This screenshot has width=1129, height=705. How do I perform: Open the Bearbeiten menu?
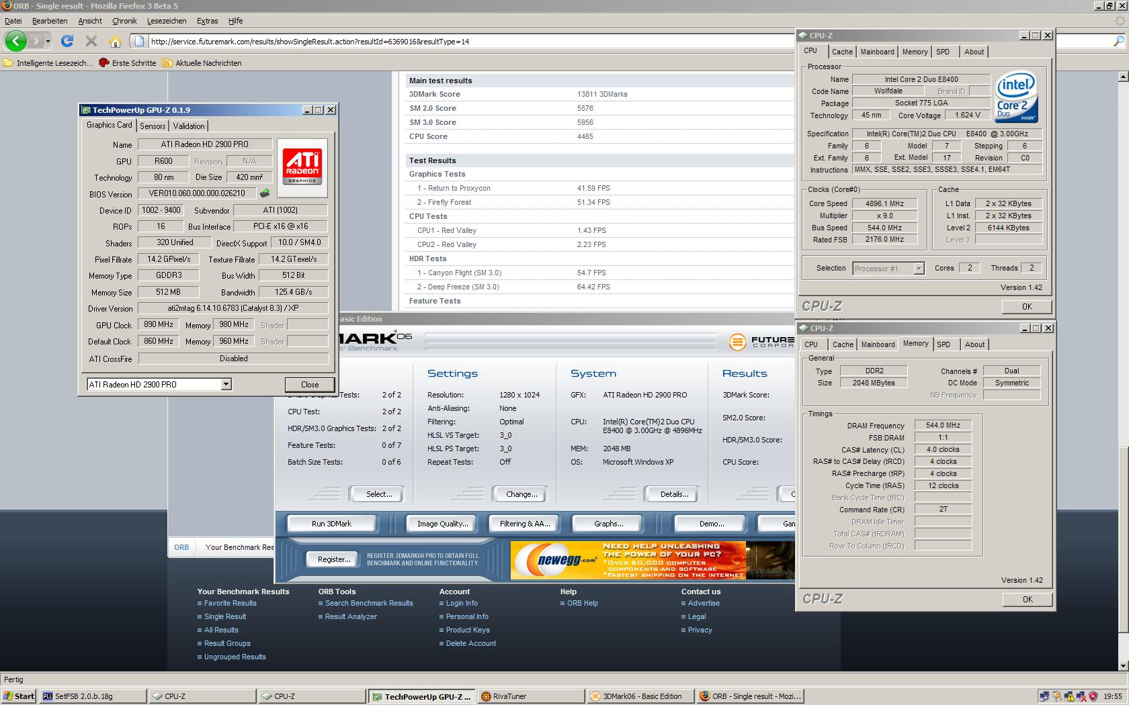[50, 21]
